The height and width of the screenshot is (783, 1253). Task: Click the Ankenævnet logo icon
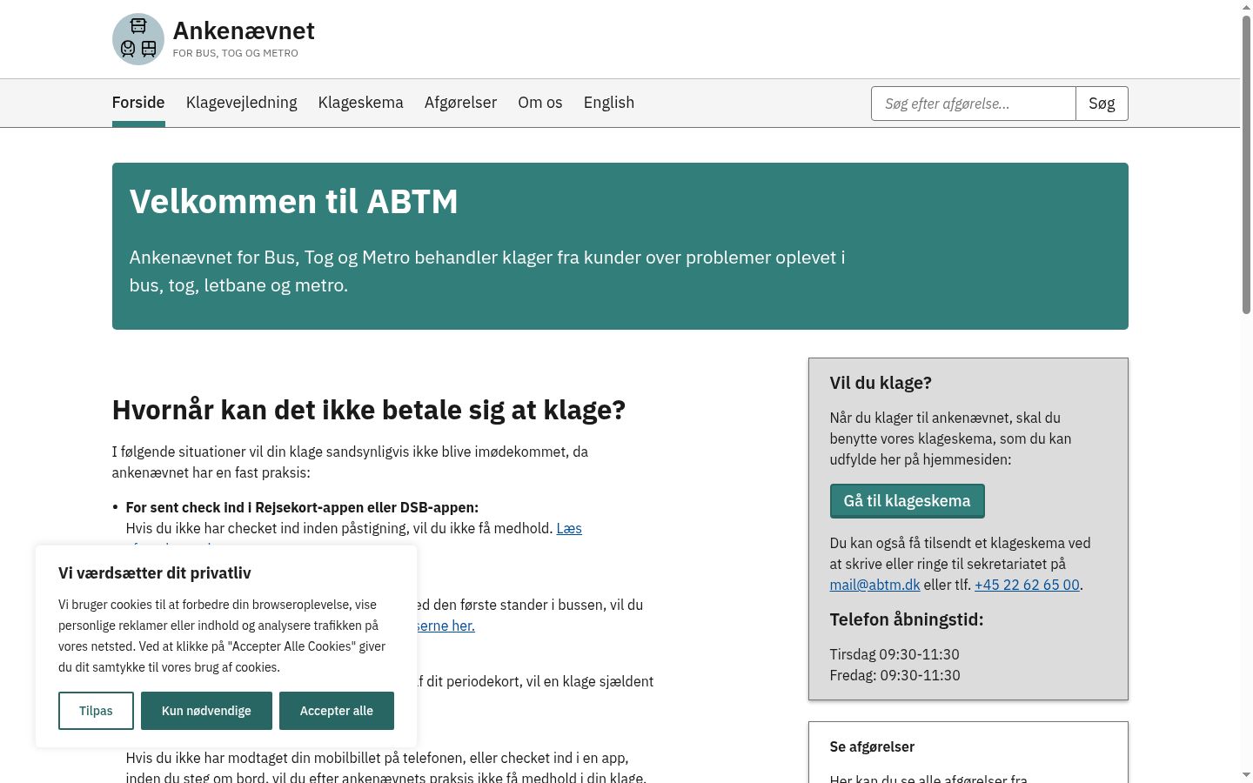click(138, 39)
